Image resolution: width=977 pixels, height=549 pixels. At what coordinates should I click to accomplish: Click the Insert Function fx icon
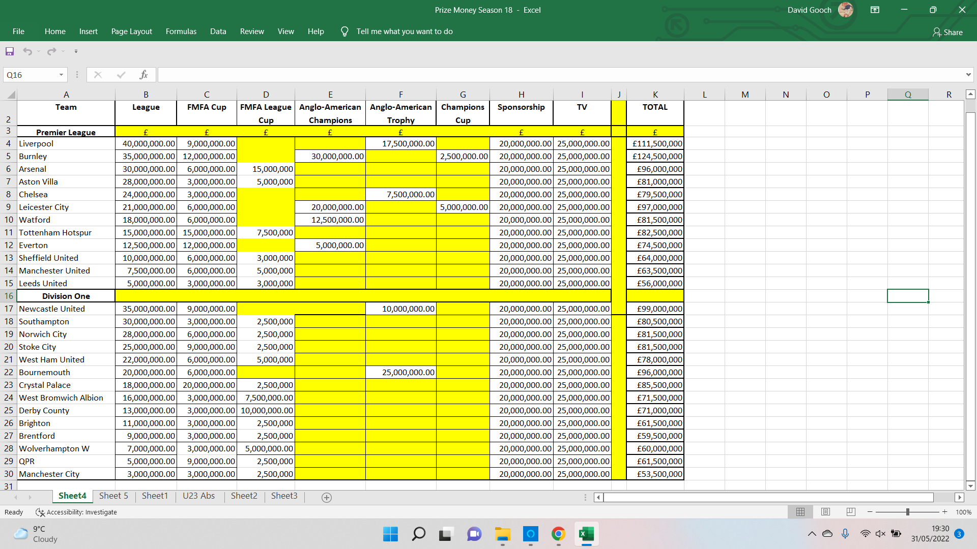[143, 75]
